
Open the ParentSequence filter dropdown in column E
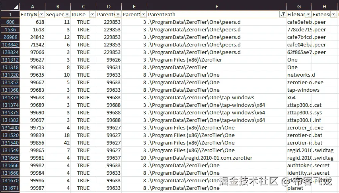143,14
